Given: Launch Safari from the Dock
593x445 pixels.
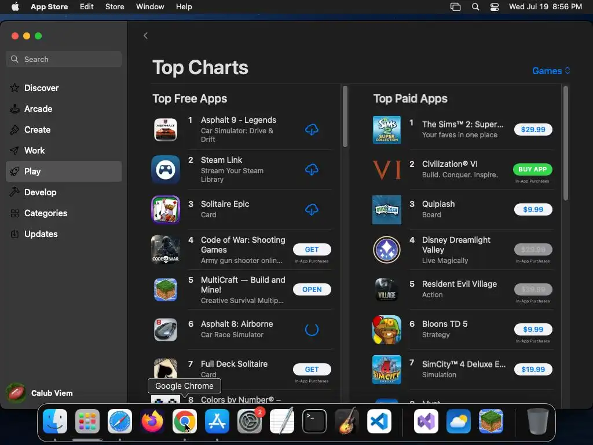Looking at the screenshot, I should click(120, 421).
